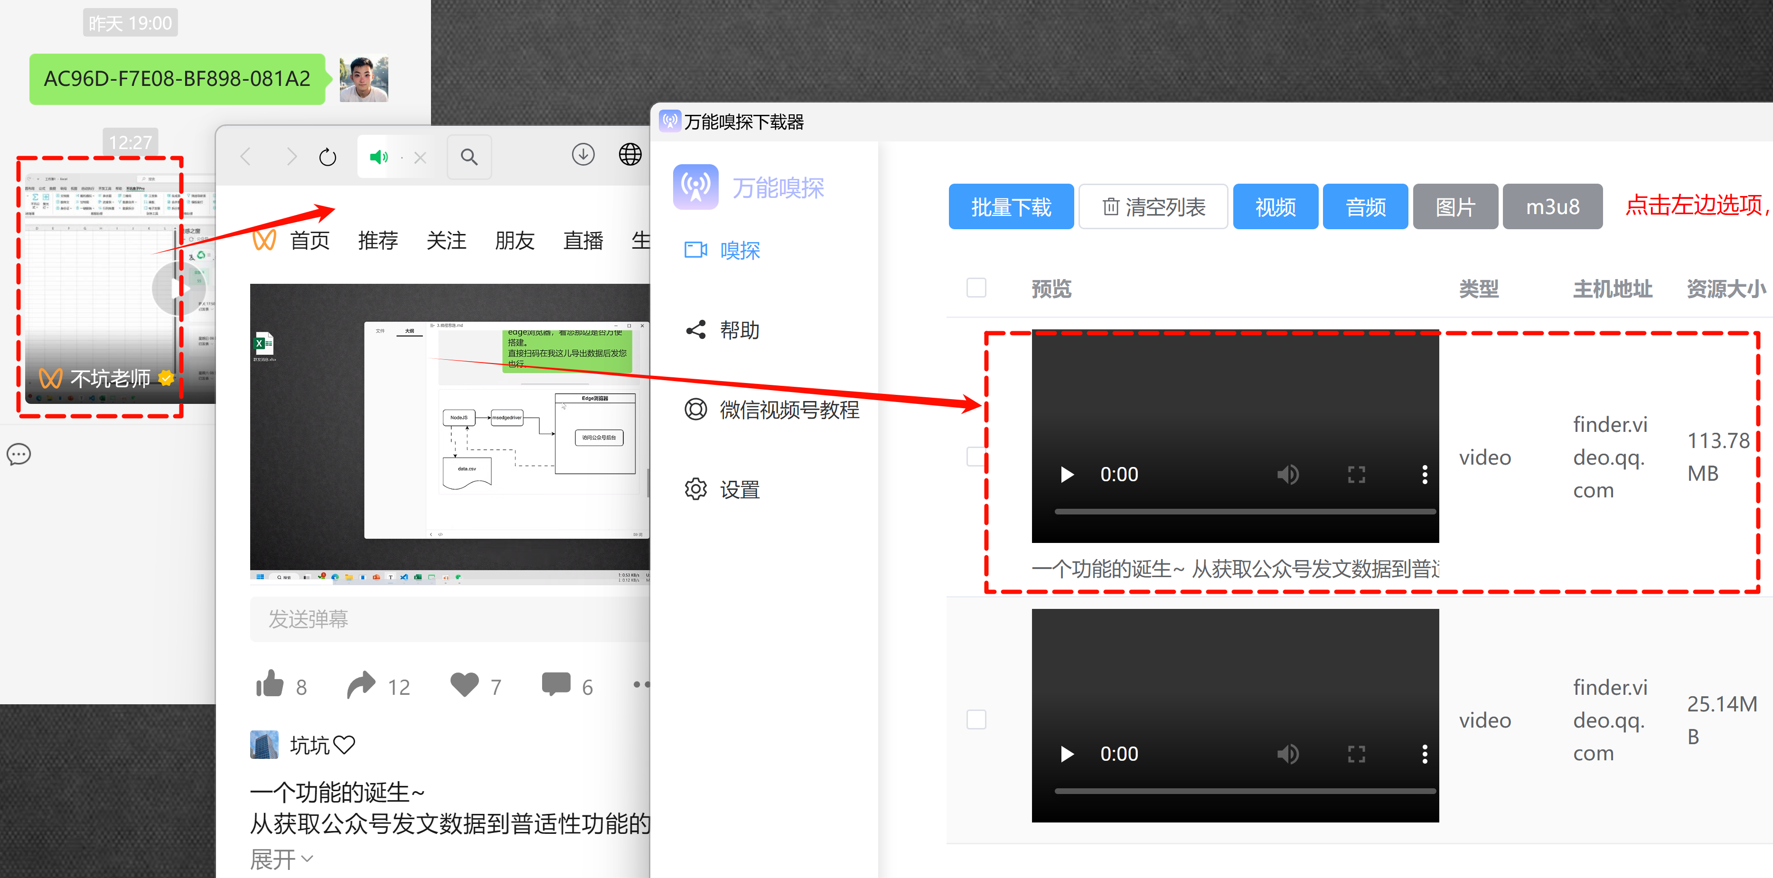Mute the first video preview

pyautogui.click(x=1287, y=475)
